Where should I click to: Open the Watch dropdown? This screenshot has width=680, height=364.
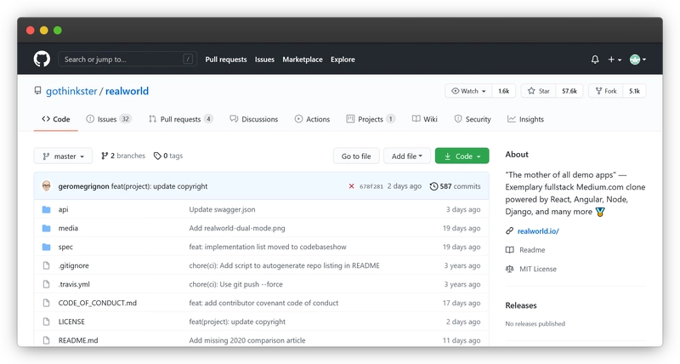468,91
